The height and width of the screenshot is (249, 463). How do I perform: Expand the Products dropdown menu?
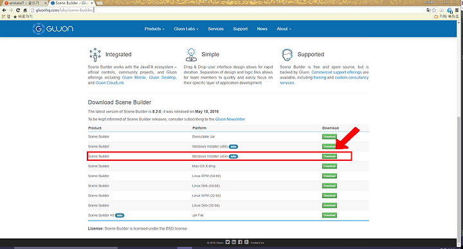pos(154,29)
